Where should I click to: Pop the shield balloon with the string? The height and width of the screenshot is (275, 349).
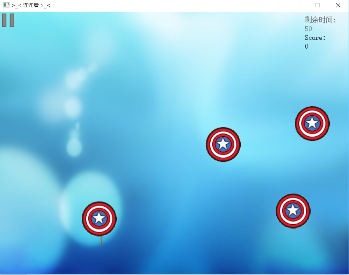(x=99, y=219)
